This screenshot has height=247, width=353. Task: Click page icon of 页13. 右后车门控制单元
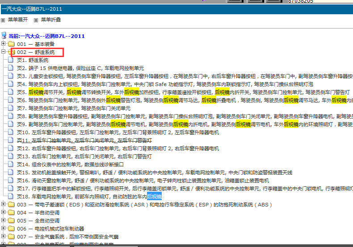11,156
